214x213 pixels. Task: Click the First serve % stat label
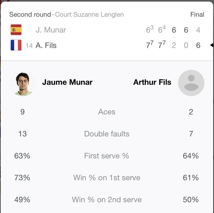(107, 156)
